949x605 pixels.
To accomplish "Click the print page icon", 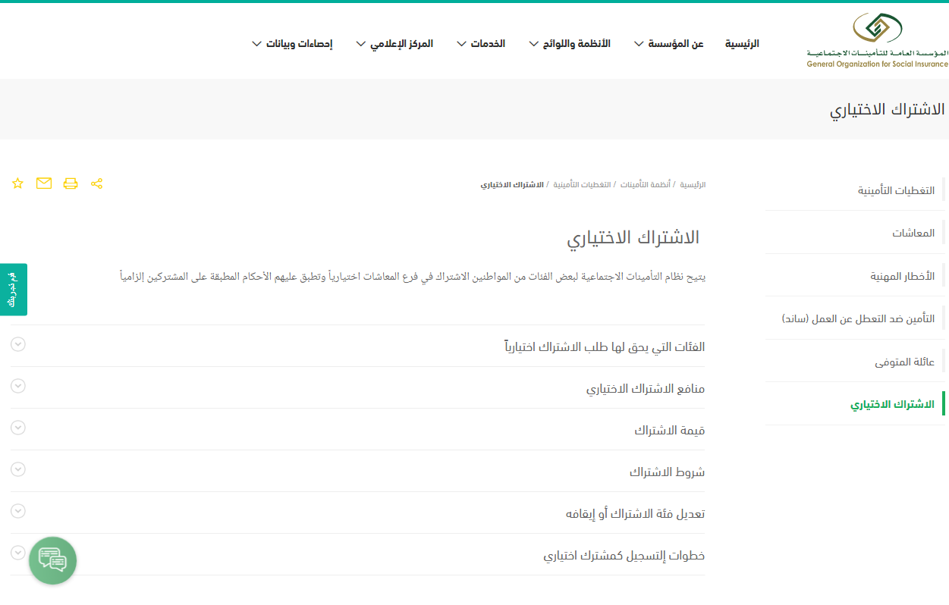I will (71, 183).
